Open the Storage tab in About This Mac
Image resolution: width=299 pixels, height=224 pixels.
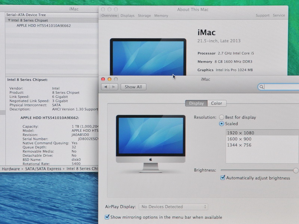144,16
